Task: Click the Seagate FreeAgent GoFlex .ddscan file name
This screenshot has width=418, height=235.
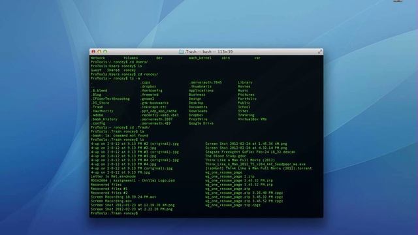Action: click(250, 152)
